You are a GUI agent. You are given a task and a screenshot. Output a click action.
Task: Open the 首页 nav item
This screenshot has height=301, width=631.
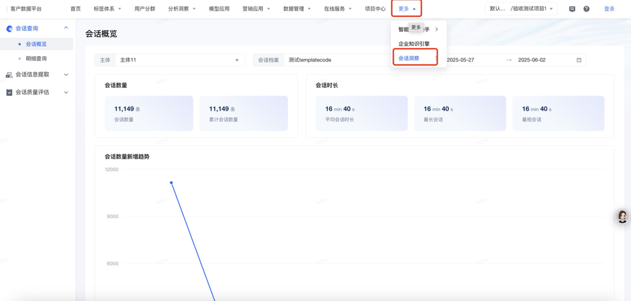tap(75, 9)
